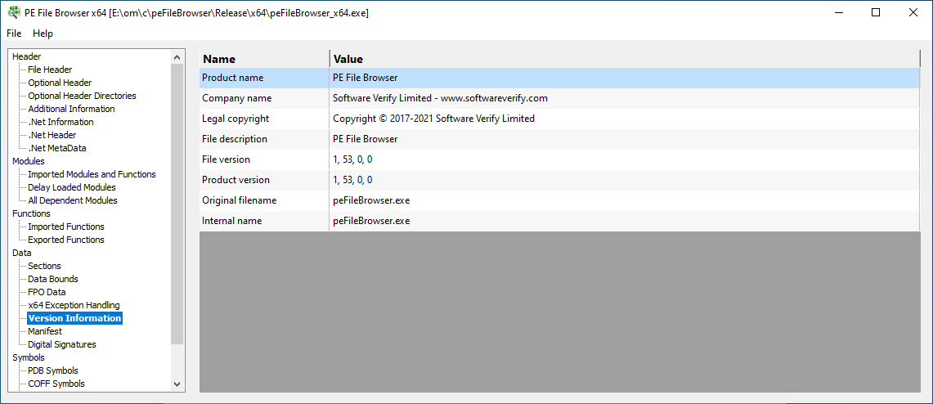Show Imported Functions list
Viewport: 933px width, 404px height.
click(x=66, y=227)
